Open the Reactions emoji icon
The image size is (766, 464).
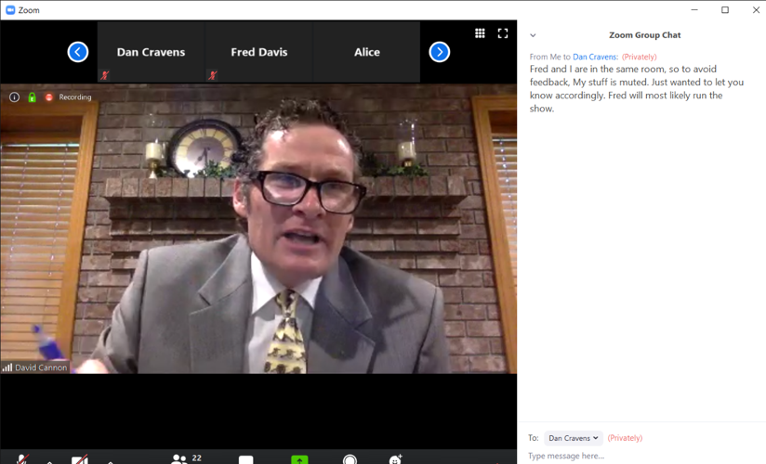click(395, 459)
